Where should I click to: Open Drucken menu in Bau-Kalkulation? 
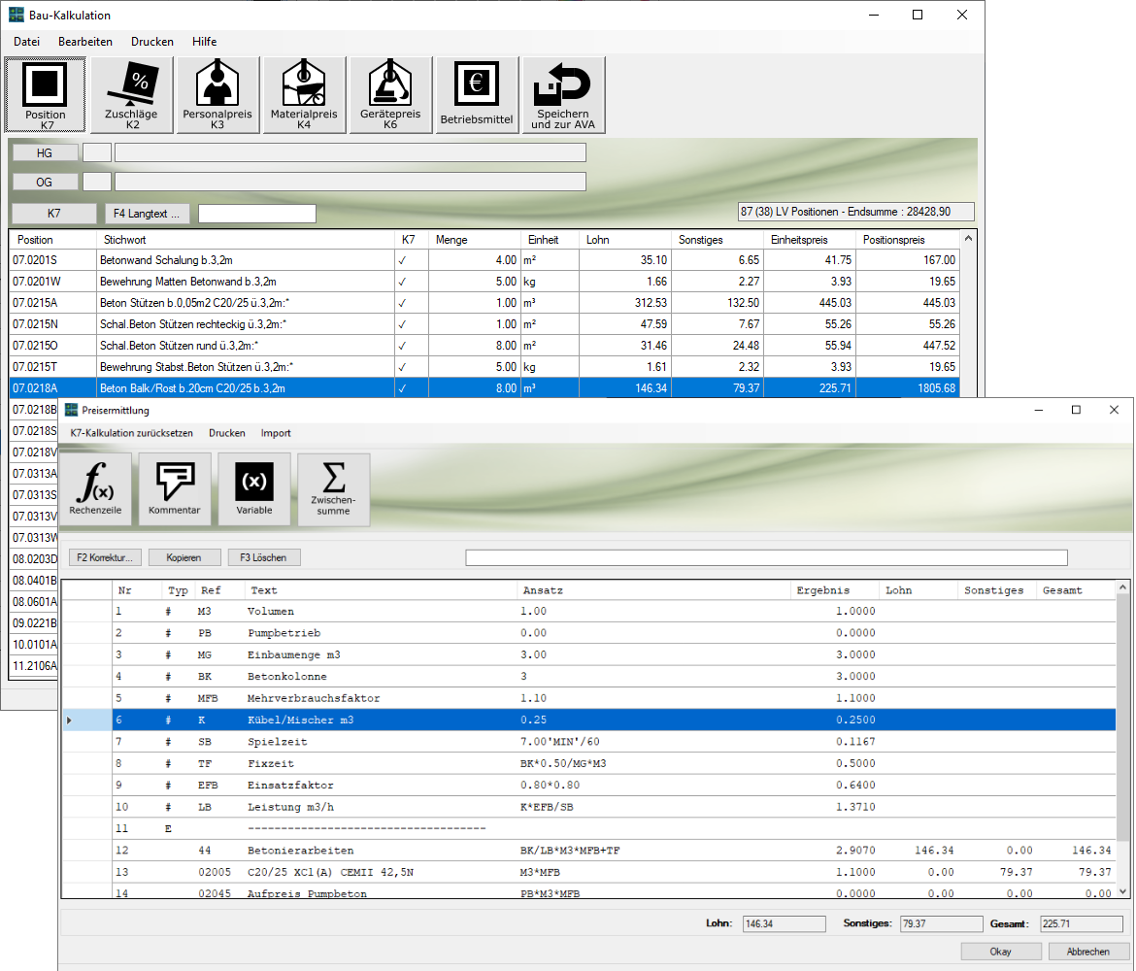[x=152, y=42]
